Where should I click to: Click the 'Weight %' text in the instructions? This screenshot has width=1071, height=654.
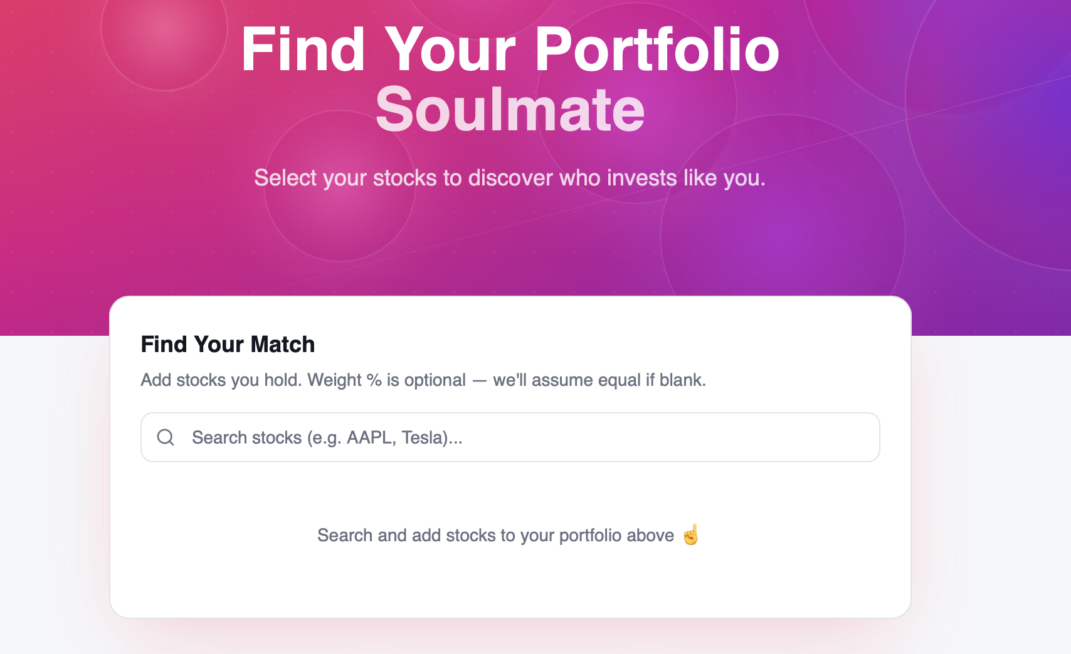pos(344,380)
